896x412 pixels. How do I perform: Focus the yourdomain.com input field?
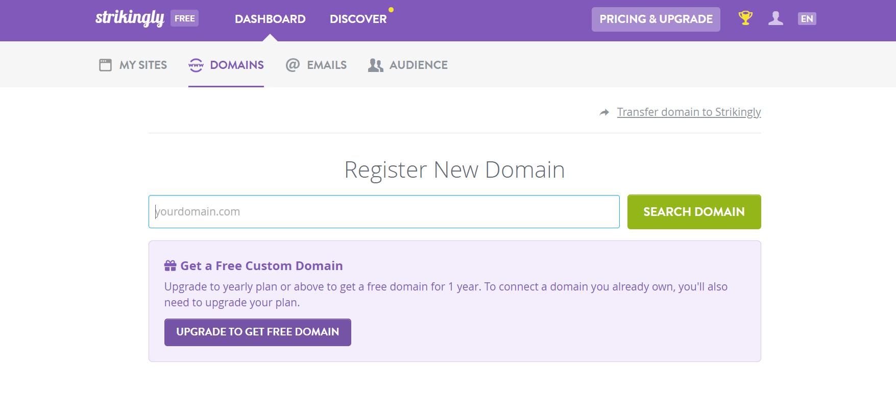click(x=384, y=211)
